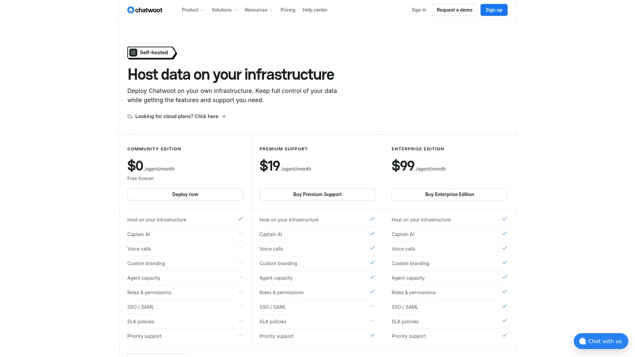Click Community Captain AI dash icon
This screenshot has height=357, width=635.
pos(240,233)
